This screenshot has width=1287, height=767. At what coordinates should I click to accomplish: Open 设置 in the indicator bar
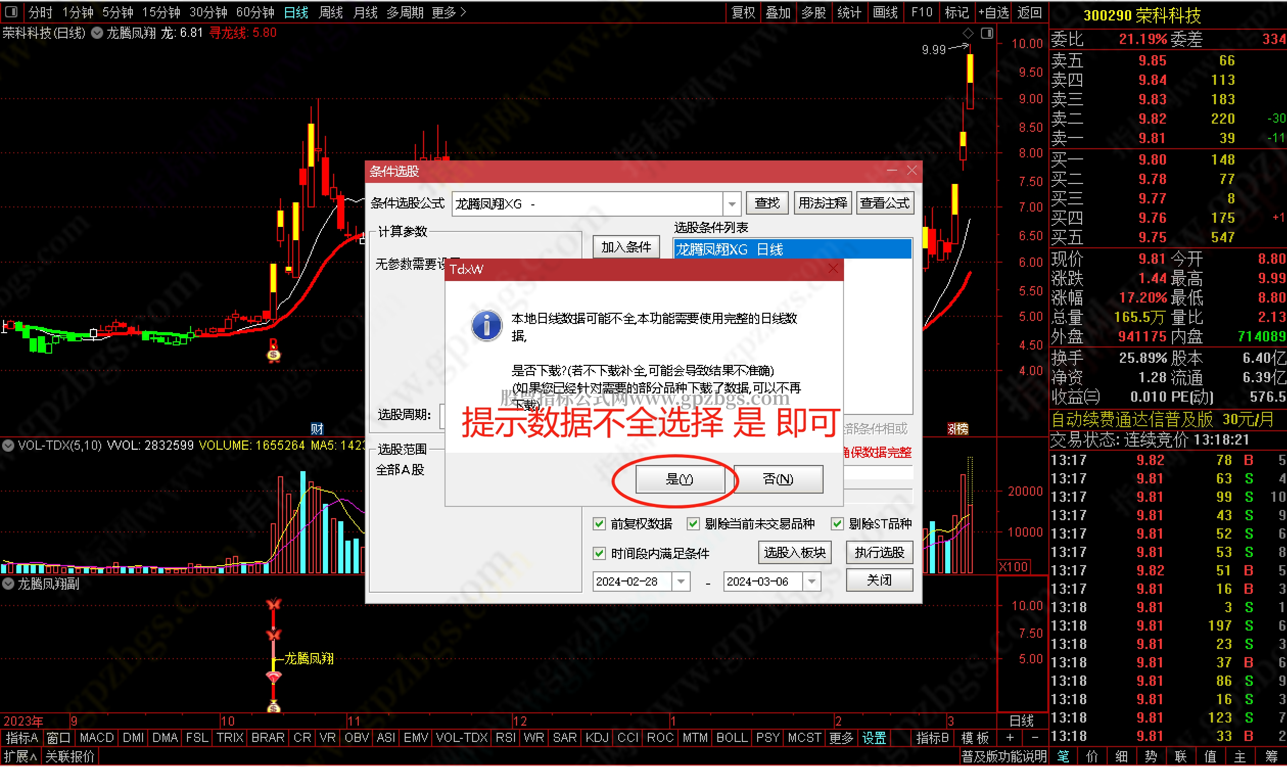[x=874, y=738]
